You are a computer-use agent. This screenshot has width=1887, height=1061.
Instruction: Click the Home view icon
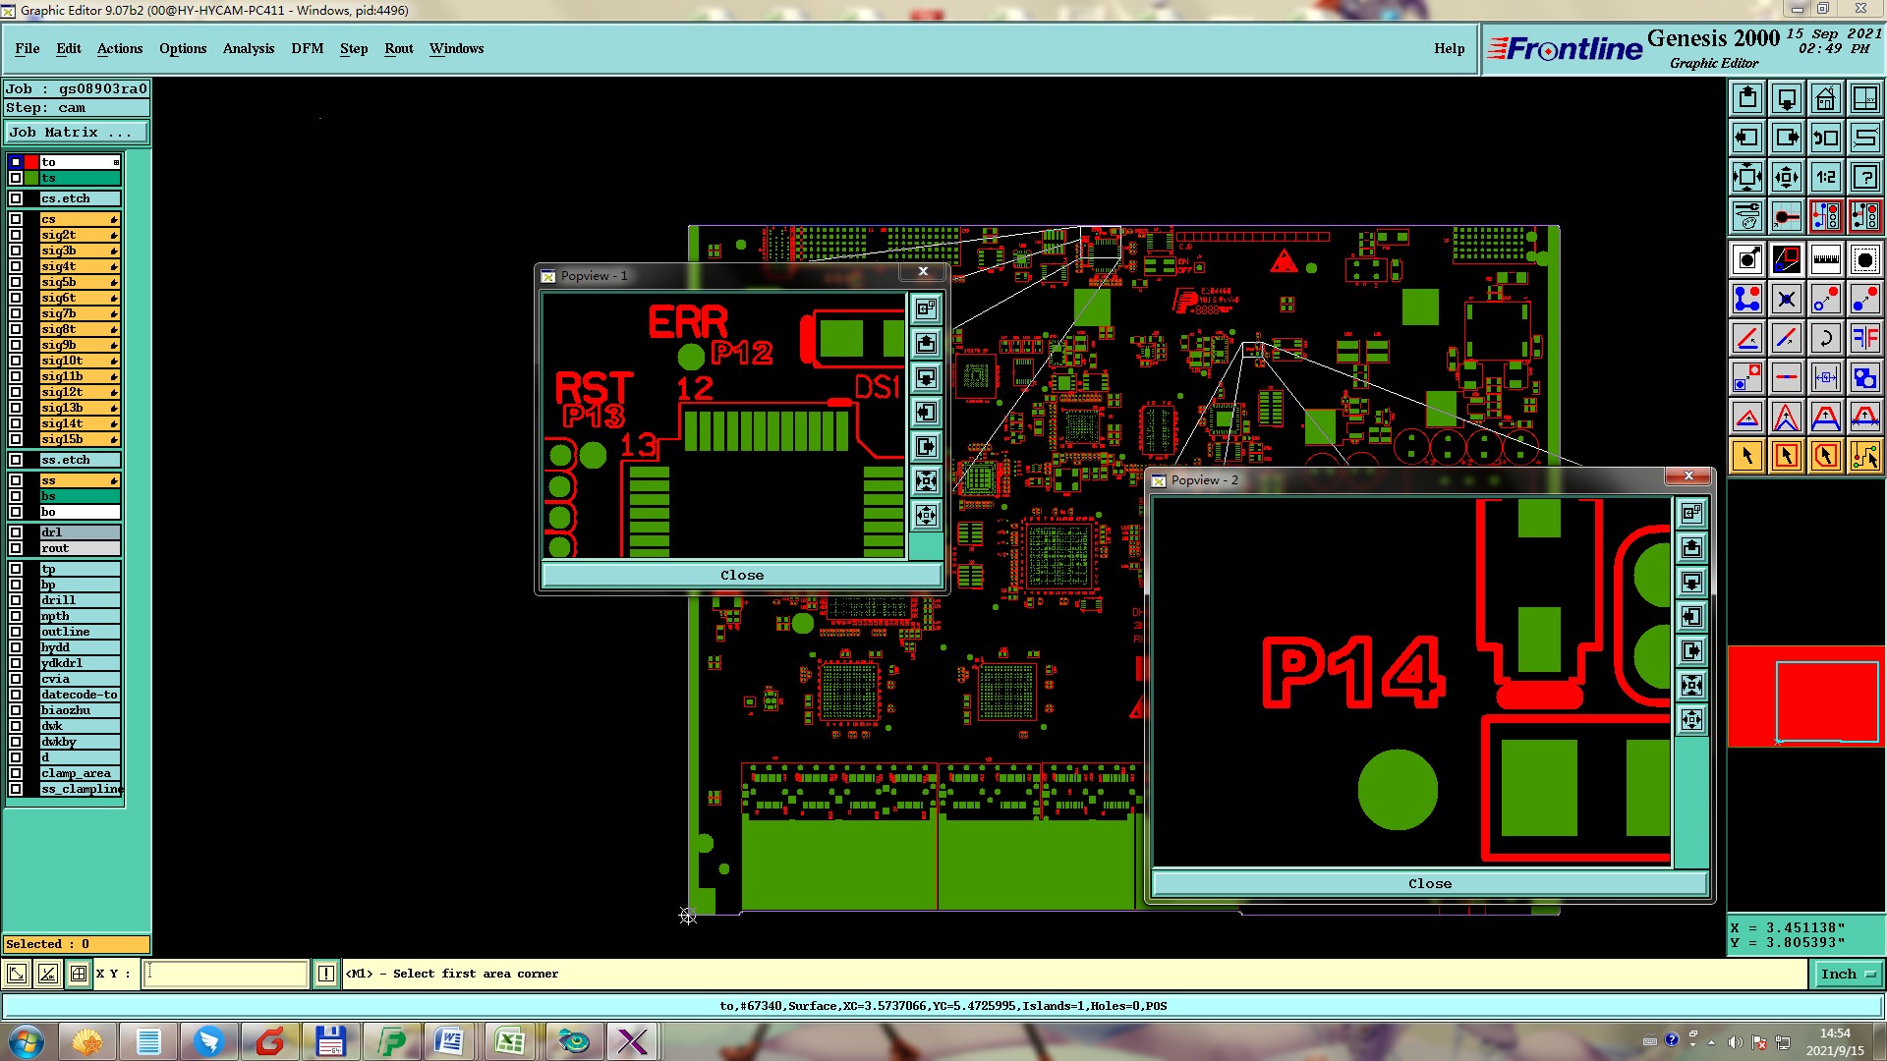pos(1825,98)
